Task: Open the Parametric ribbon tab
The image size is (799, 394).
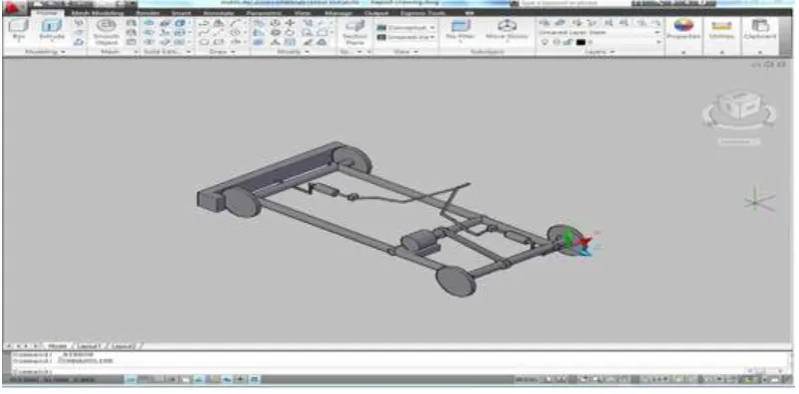Action: pyautogui.click(x=264, y=13)
